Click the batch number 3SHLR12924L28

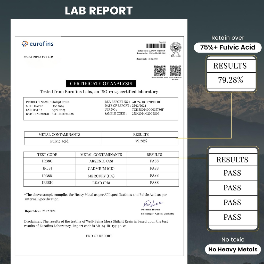tap(63, 114)
